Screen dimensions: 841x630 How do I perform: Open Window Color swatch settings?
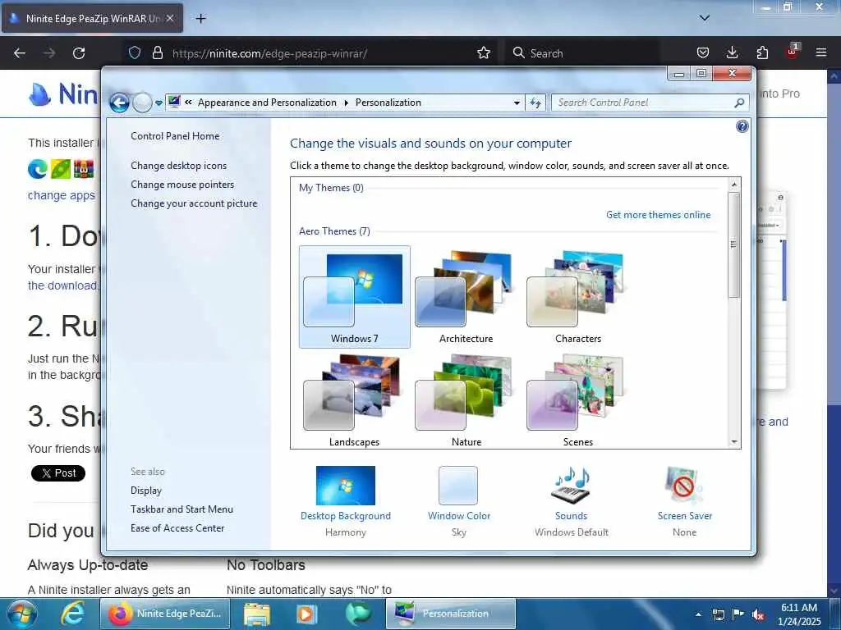pos(458,486)
